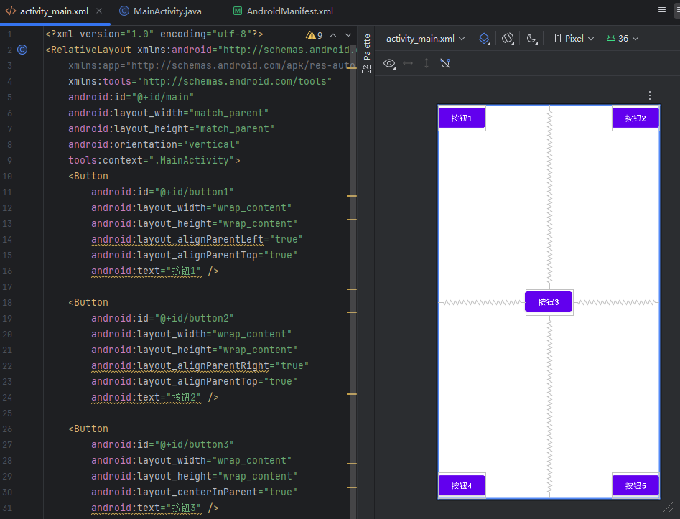This screenshot has height=519, width=680.
Task: Click the horizontal expand arrows icon
Action: (x=408, y=64)
